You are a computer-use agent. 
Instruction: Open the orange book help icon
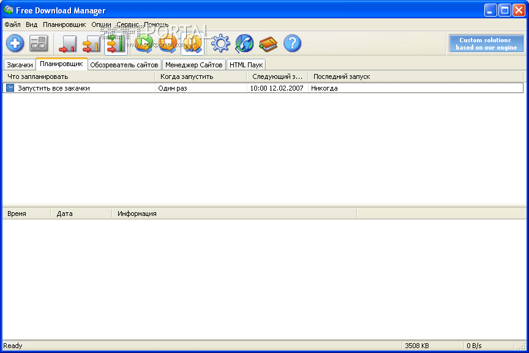tap(268, 44)
